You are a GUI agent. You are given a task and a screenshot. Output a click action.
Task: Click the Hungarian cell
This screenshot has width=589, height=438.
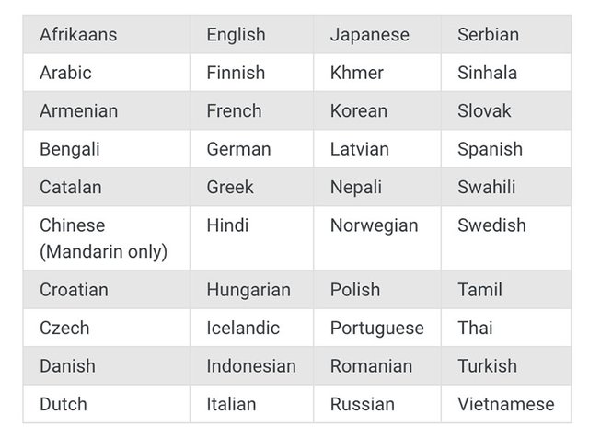pyautogui.click(x=248, y=290)
